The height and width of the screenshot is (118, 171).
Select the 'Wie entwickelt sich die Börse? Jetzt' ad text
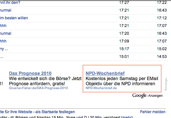tap(45, 78)
